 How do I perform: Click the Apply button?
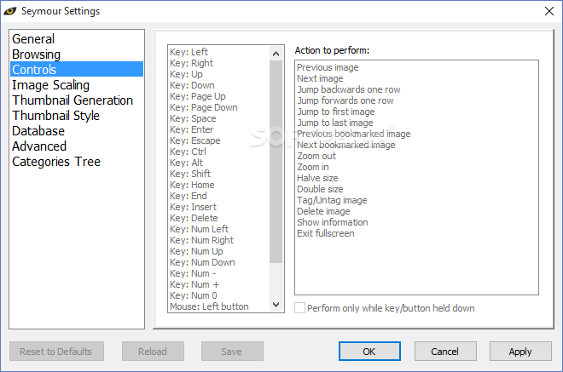(520, 352)
